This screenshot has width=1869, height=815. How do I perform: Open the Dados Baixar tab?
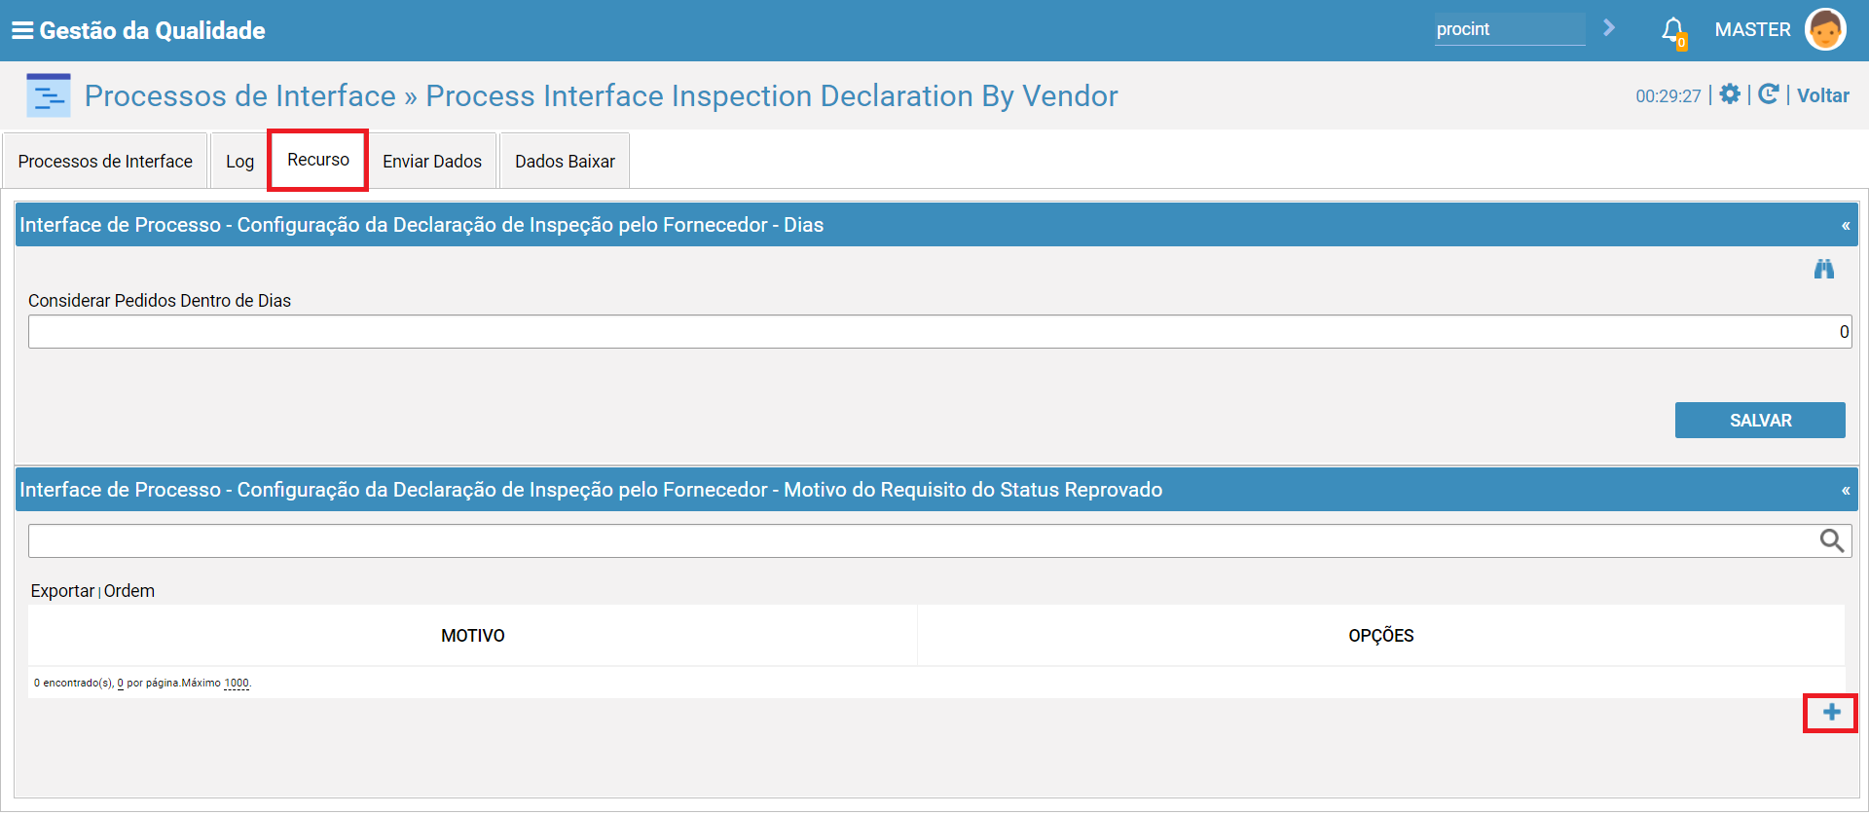click(x=565, y=162)
